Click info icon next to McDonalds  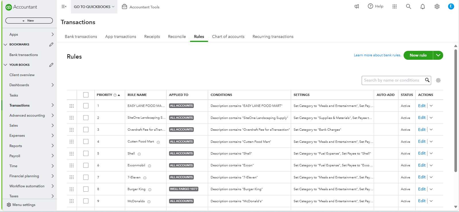[149, 202]
